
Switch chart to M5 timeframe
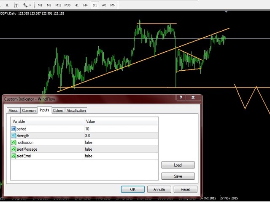click(x=49, y=5)
